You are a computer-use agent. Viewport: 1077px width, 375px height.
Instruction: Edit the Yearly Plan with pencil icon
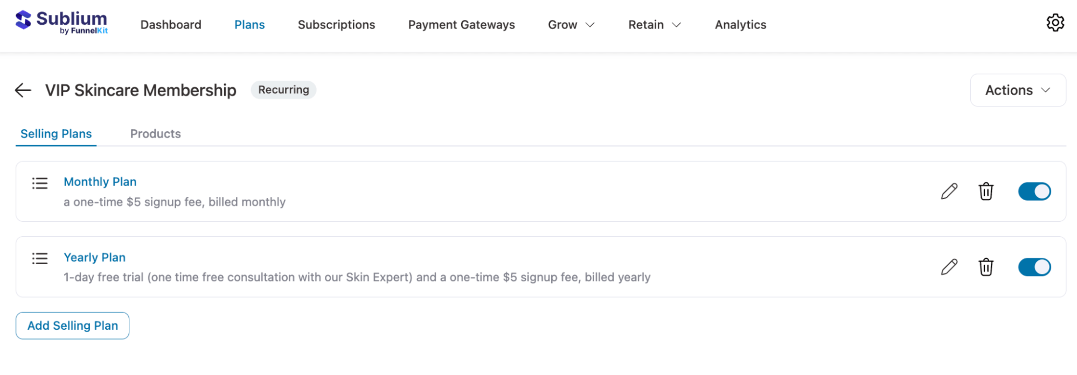949,266
